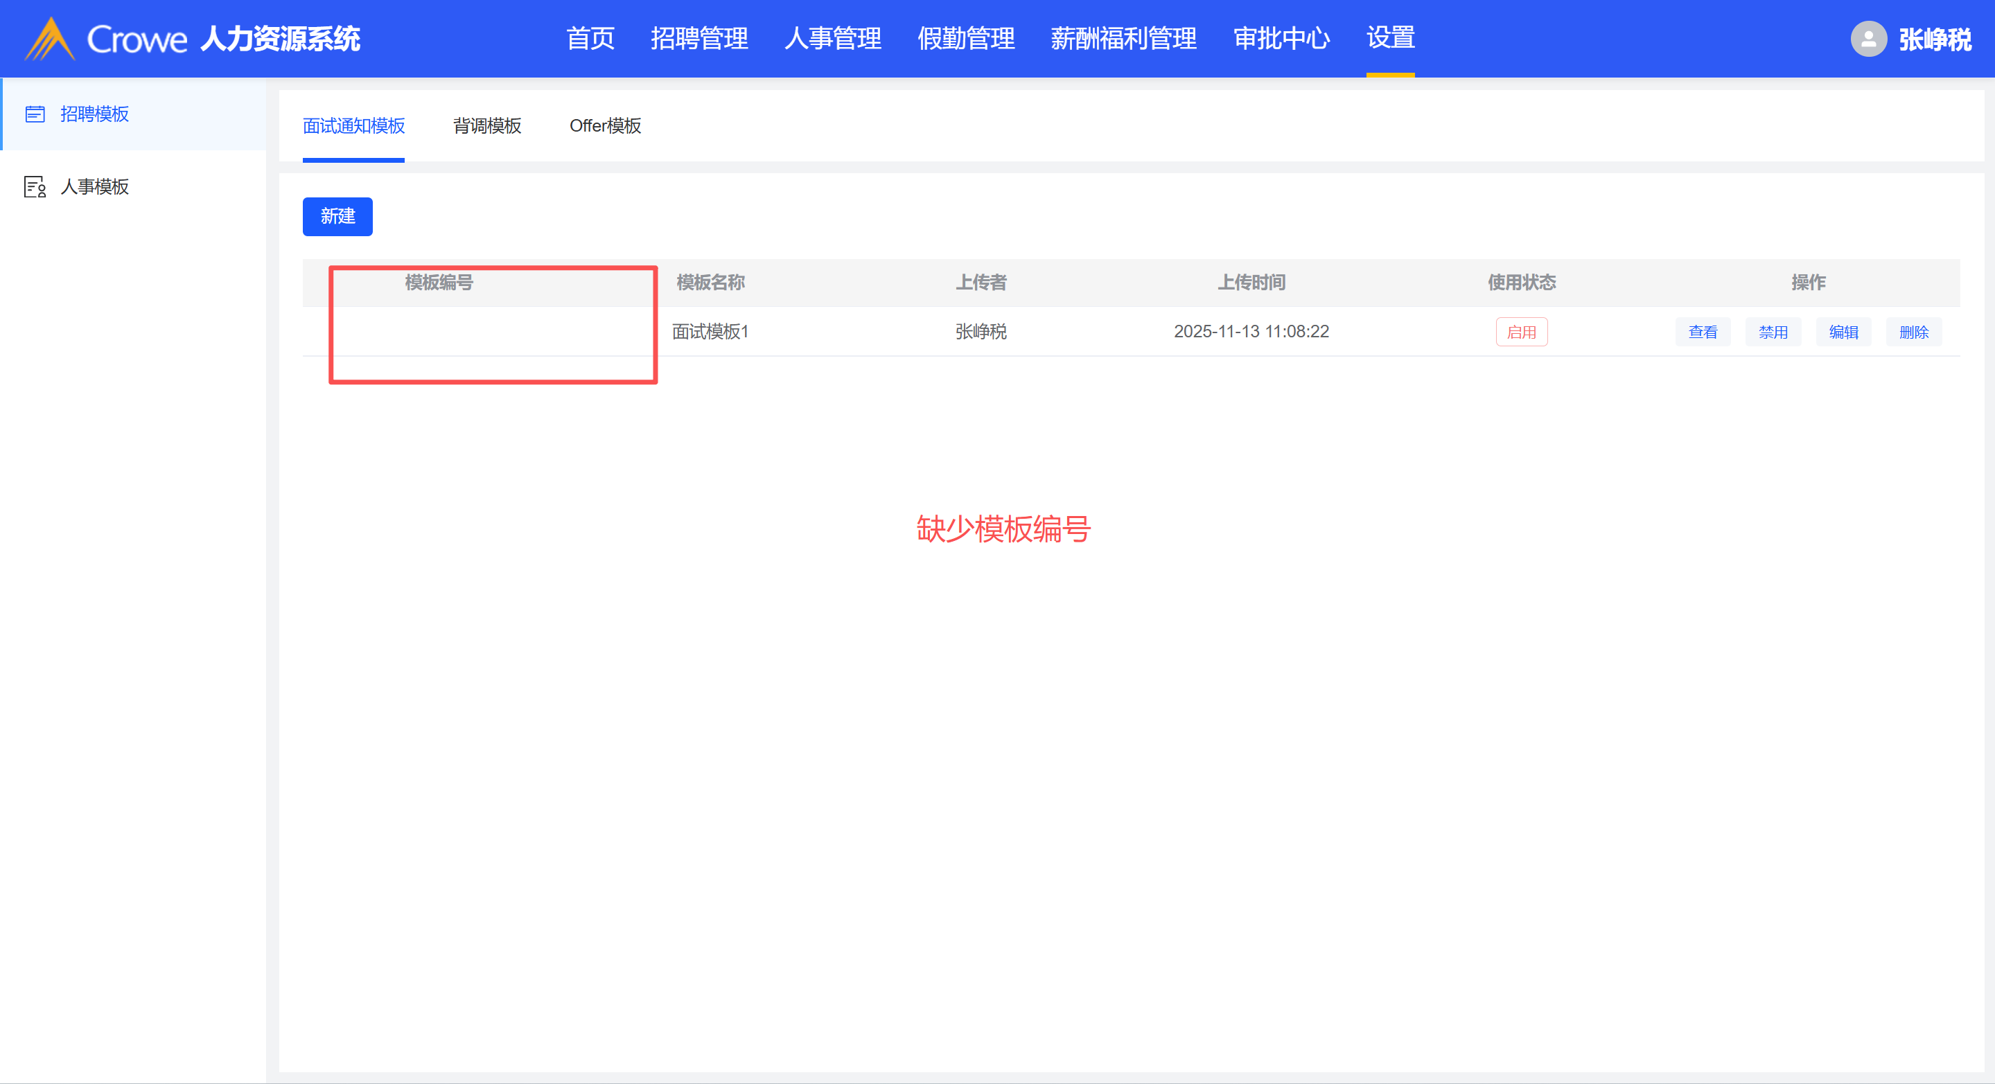Click the 设置 navigation item
This screenshot has width=1995, height=1084.
(x=1390, y=37)
